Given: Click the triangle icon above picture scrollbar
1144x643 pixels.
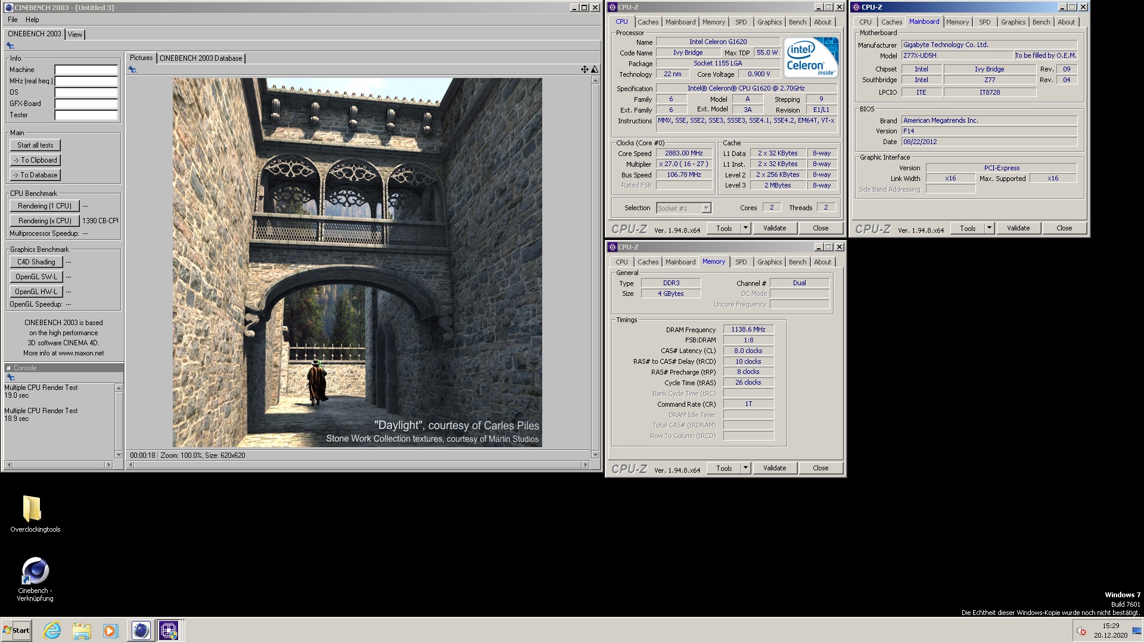Looking at the screenshot, I should tap(594, 70).
